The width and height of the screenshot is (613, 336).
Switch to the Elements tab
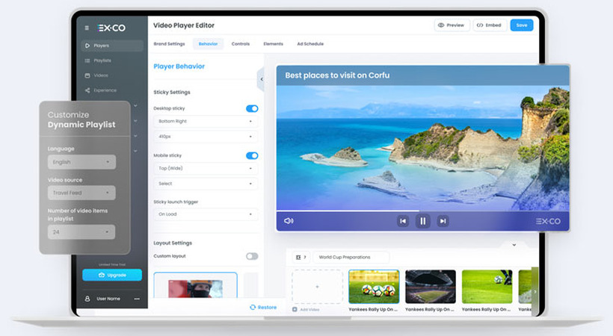click(274, 44)
